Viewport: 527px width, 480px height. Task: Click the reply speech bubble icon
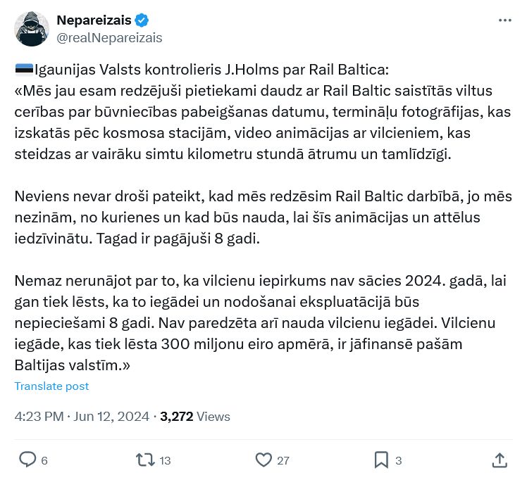click(27, 460)
